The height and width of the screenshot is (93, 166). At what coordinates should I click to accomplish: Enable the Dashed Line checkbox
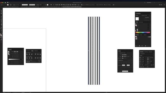118,60
